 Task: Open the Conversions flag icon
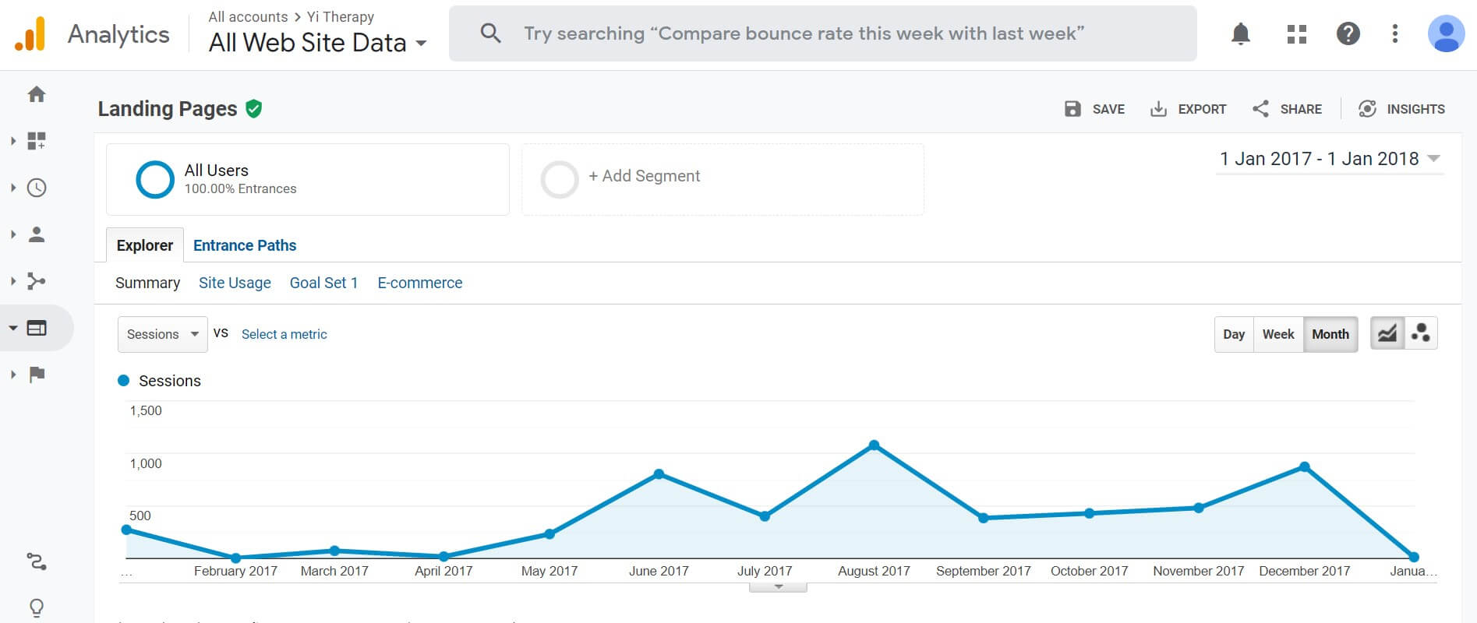[x=37, y=375]
